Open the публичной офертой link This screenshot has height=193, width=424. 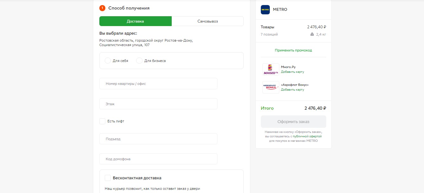point(307,136)
